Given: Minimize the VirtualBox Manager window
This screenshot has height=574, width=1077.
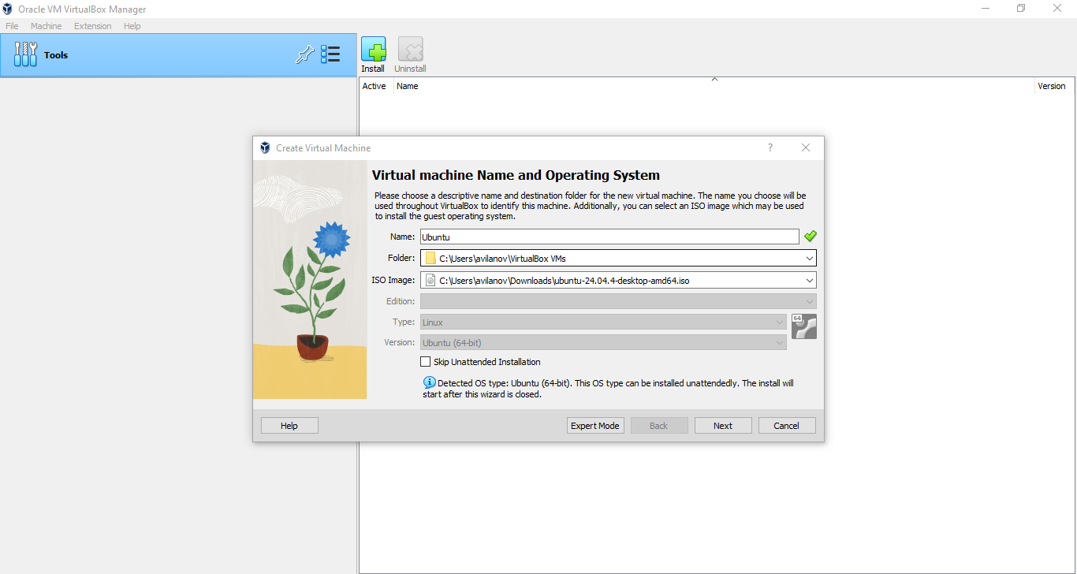Looking at the screenshot, I should click(986, 9).
